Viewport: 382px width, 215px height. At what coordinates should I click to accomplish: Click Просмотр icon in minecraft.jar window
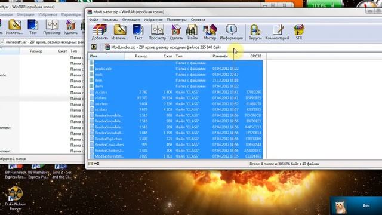click(52, 26)
